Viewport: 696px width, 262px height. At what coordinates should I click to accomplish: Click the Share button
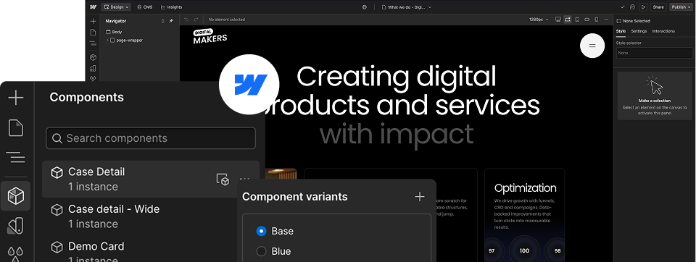point(658,7)
